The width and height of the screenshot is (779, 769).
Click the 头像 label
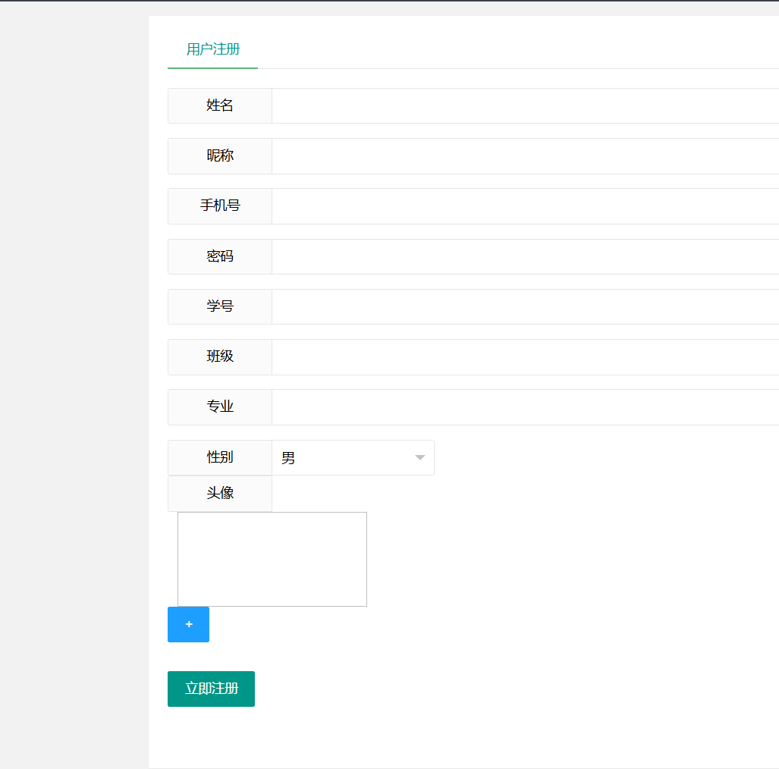point(220,494)
